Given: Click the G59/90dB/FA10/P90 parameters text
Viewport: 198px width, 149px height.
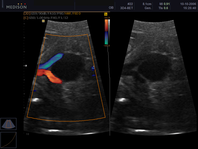Looking at the screenshot, I should 47,14.
